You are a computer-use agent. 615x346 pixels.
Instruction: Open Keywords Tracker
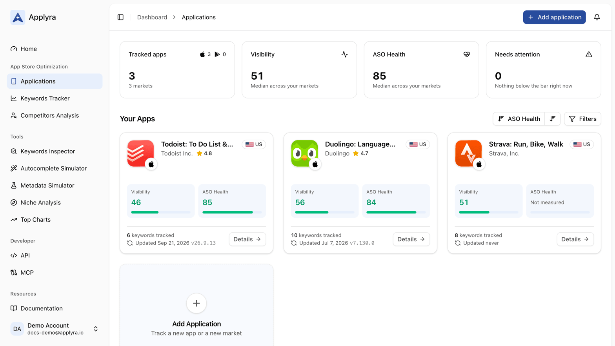coord(55,98)
